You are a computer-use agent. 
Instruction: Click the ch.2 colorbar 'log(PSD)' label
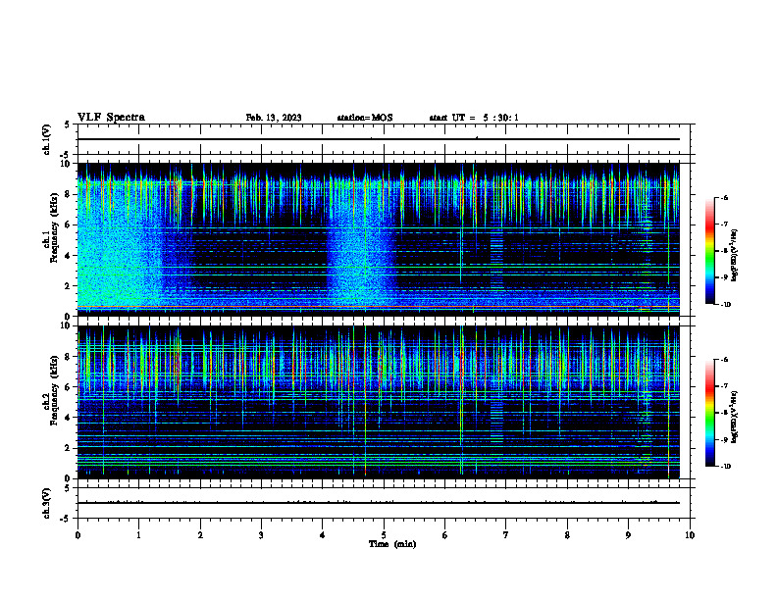click(x=735, y=417)
